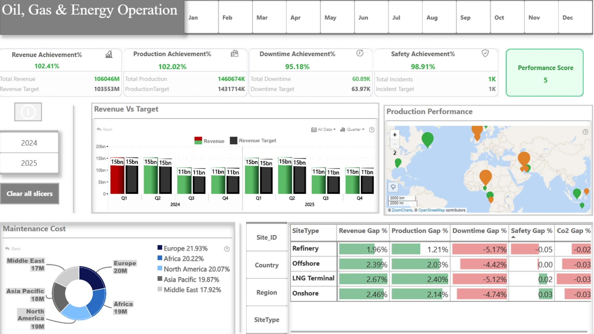This screenshot has width=594, height=334.
Task: Toggle the 2024 year slicer
Action: pyautogui.click(x=29, y=143)
